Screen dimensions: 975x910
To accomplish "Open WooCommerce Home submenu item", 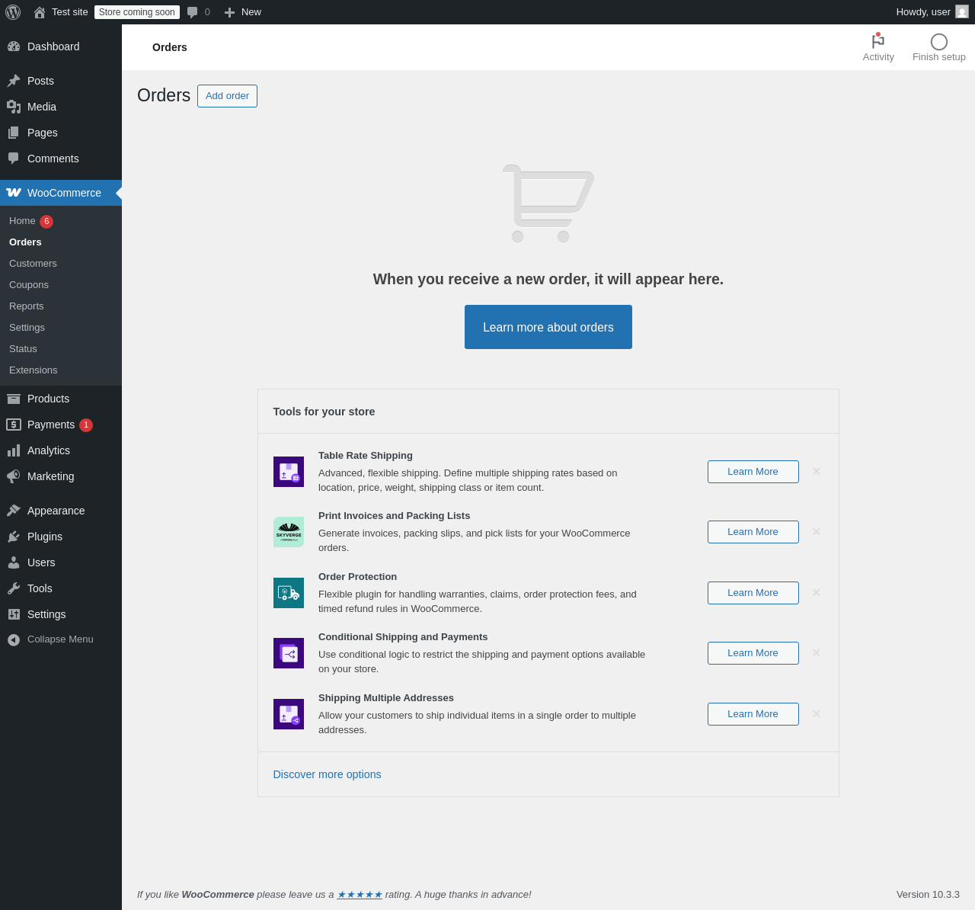I will [x=22, y=221].
